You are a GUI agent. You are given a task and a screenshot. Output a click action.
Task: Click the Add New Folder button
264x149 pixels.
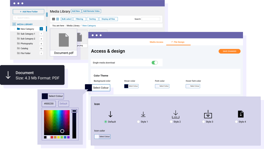click(x=28, y=12)
